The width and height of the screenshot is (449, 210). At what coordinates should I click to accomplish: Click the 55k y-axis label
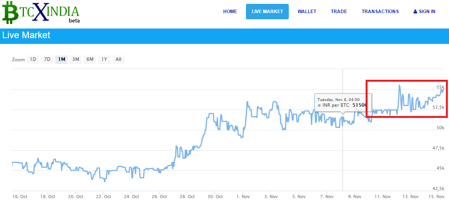[440, 87]
